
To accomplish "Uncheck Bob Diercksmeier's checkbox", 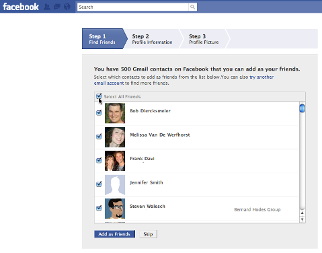I will click(x=99, y=112).
